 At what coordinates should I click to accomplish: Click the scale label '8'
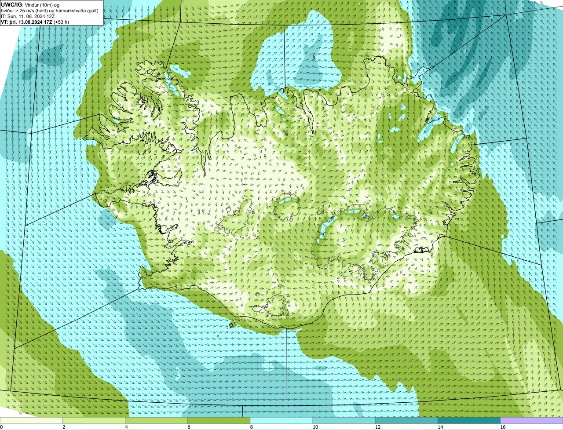(251, 427)
